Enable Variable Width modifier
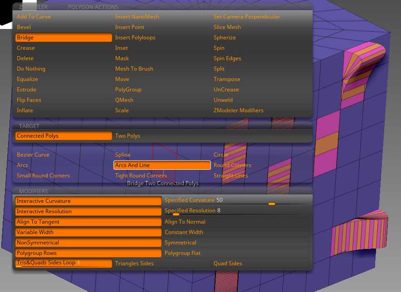The image size is (401, 292). pos(88,232)
